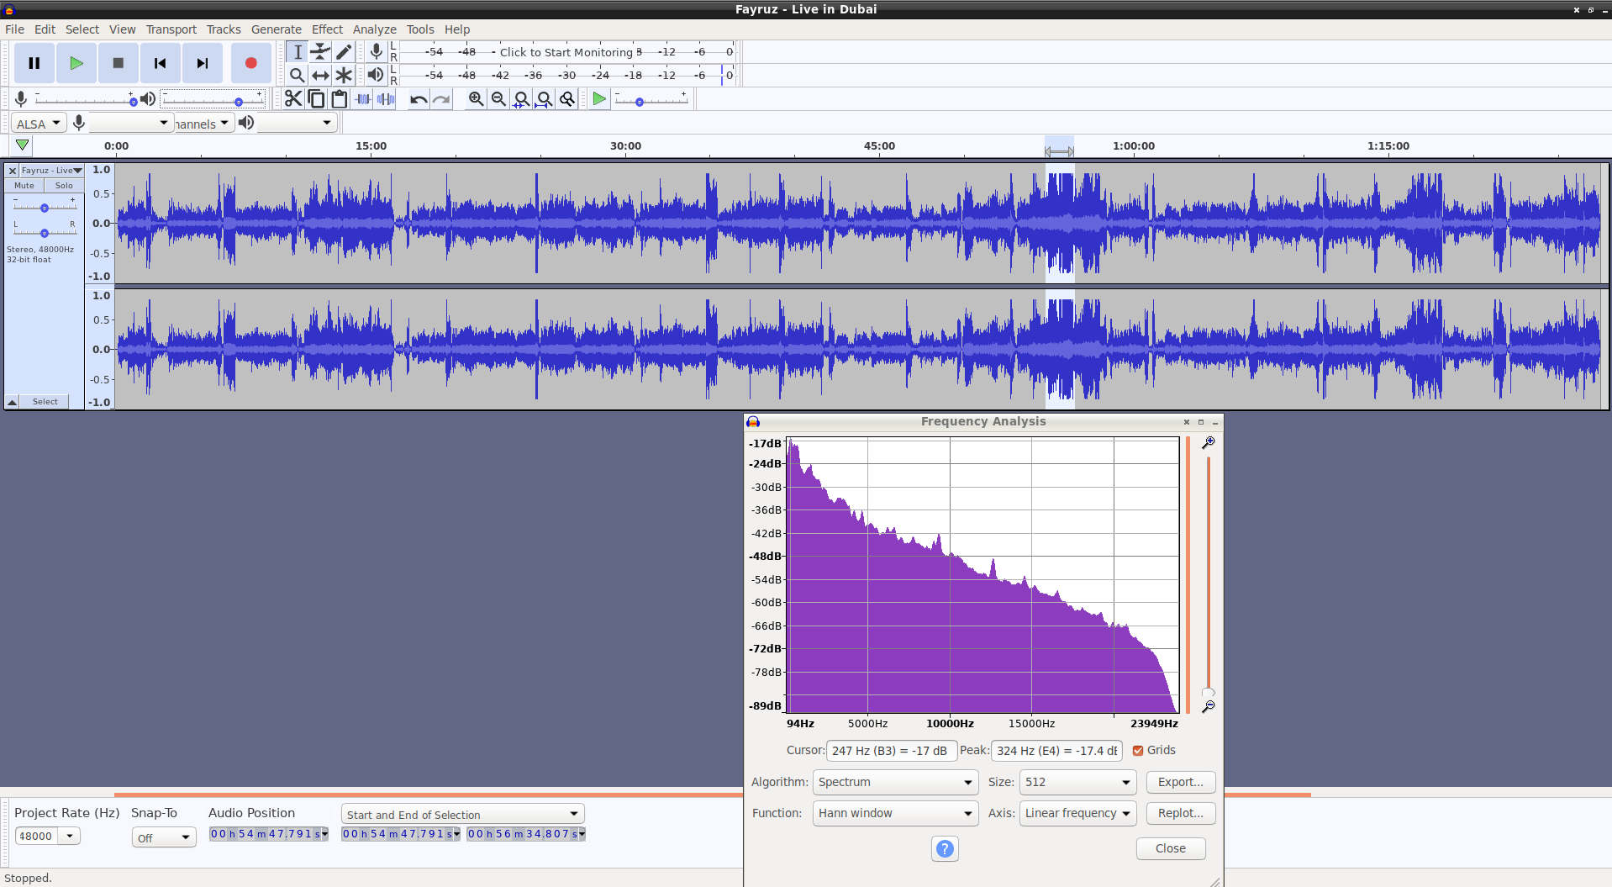This screenshot has height=887, width=1612.
Task: Zoom in on the frequency plot
Action: (1208, 443)
